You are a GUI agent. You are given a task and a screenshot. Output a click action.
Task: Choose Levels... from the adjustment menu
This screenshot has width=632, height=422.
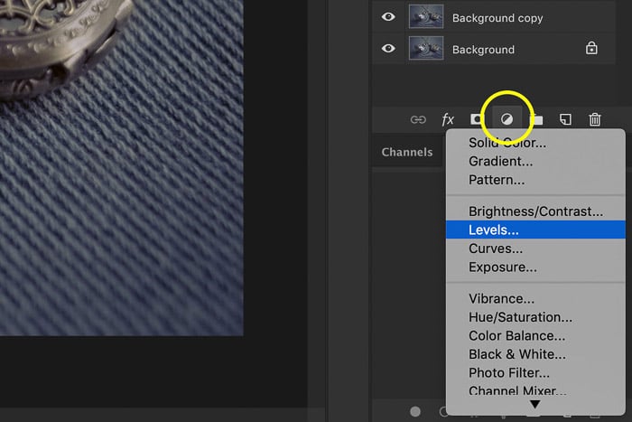coord(493,230)
